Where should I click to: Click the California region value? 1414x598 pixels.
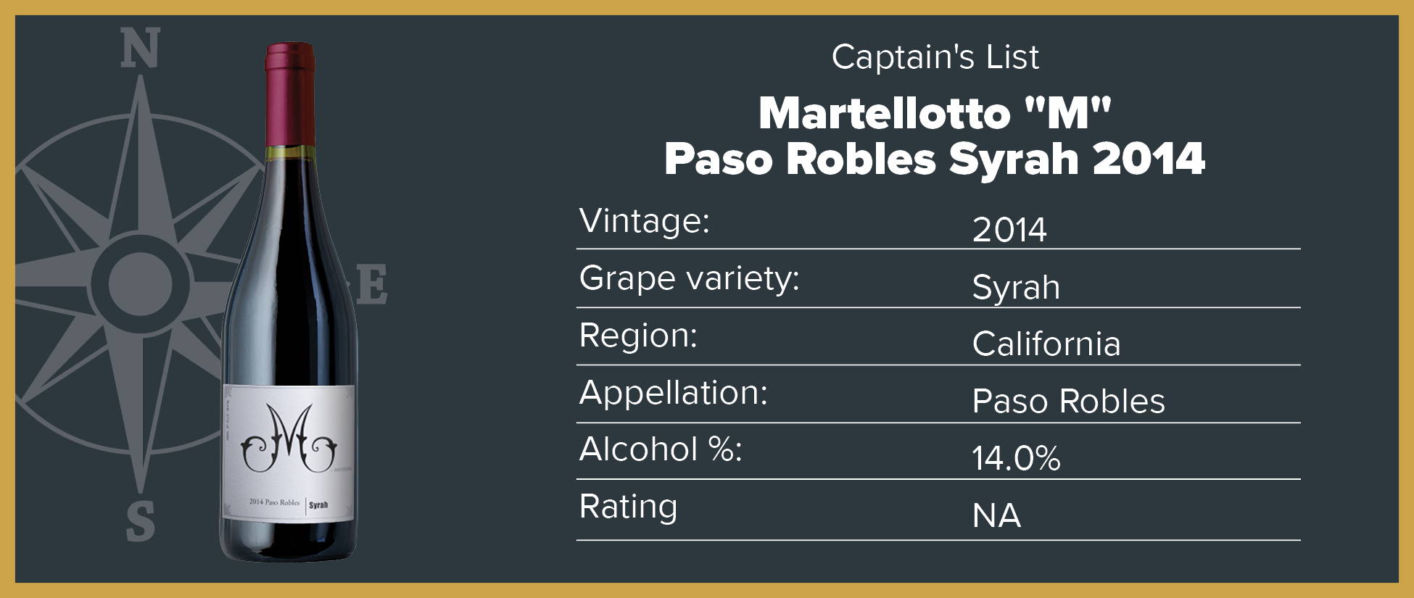1046,344
